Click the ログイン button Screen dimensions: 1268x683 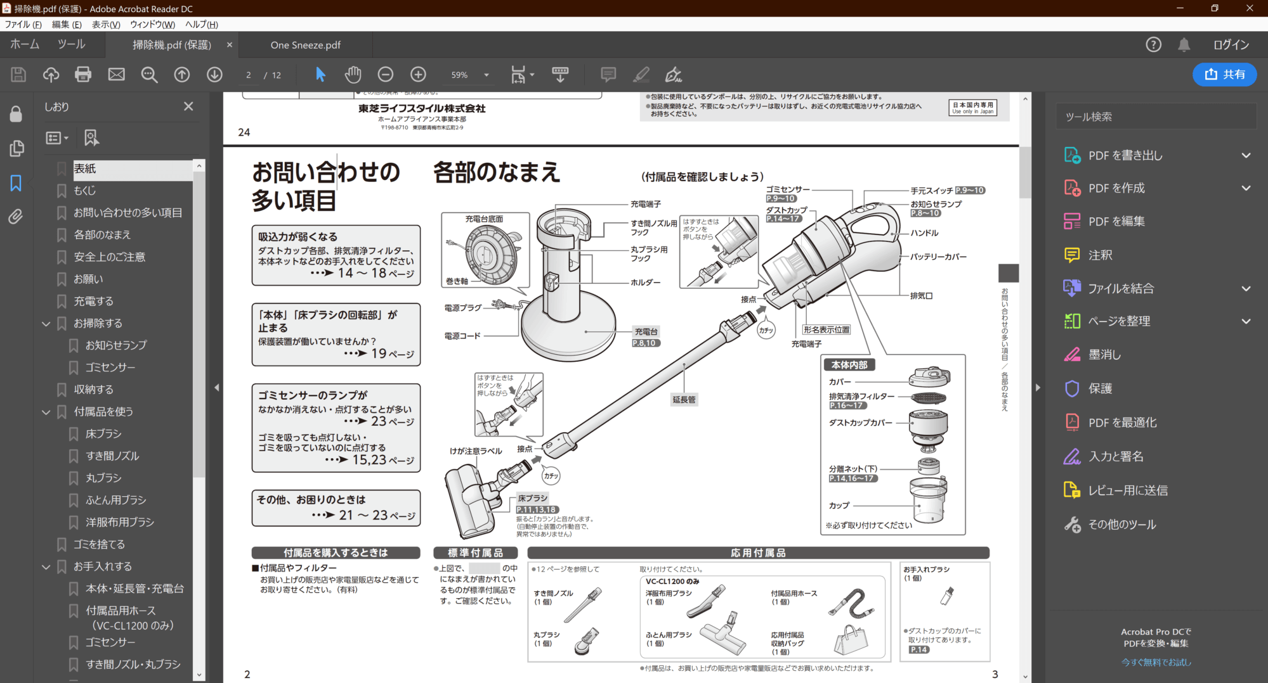(1231, 44)
